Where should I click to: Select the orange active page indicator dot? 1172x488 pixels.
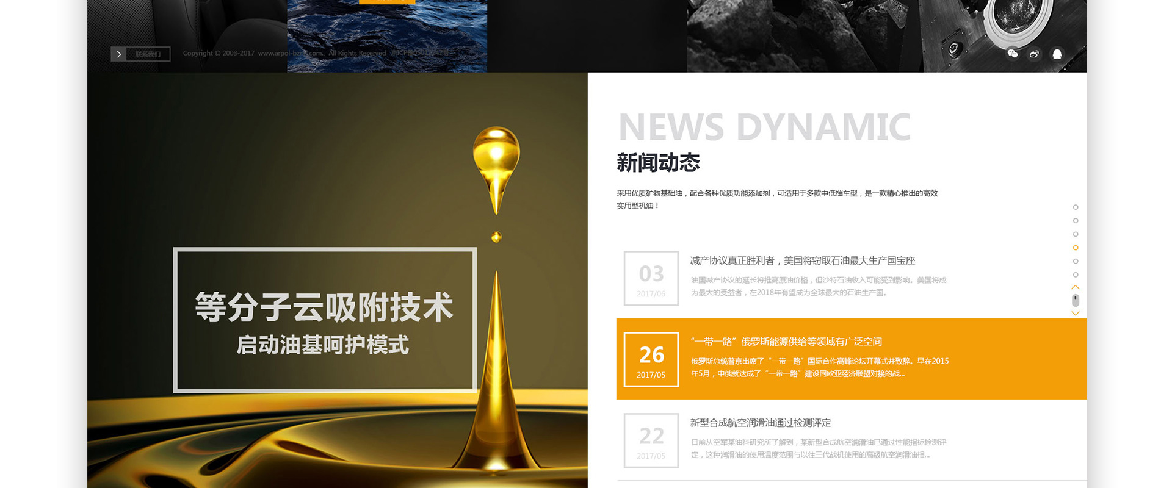pos(1075,248)
